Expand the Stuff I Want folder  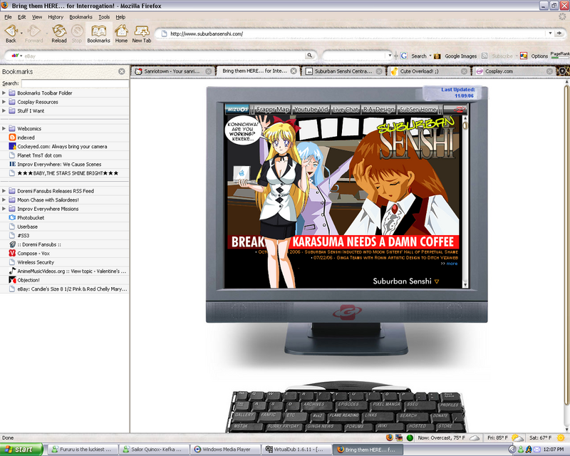pos(4,110)
